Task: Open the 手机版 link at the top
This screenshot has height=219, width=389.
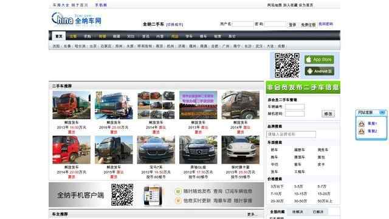Action: click(x=101, y=5)
